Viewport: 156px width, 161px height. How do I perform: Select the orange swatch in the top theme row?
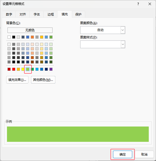pyautogui.click(x=32, y=37)
